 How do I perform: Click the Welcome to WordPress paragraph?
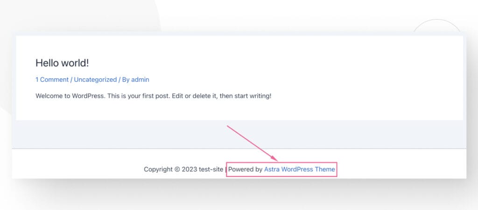tap(153, 96)
